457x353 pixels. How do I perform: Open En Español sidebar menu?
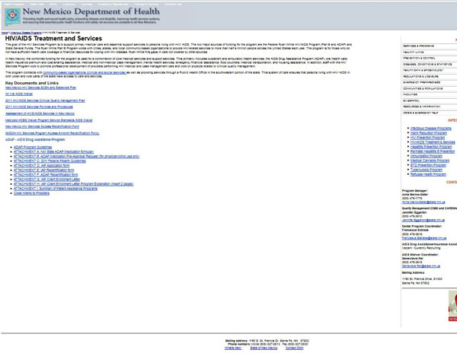click(x=430, y=101)
